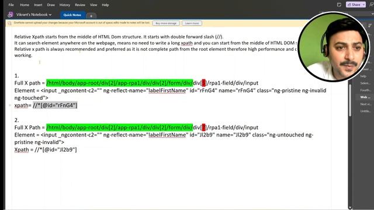
Task: Click the underlined 'labelFirstName' in second Element line
Action: coord(167,135)
